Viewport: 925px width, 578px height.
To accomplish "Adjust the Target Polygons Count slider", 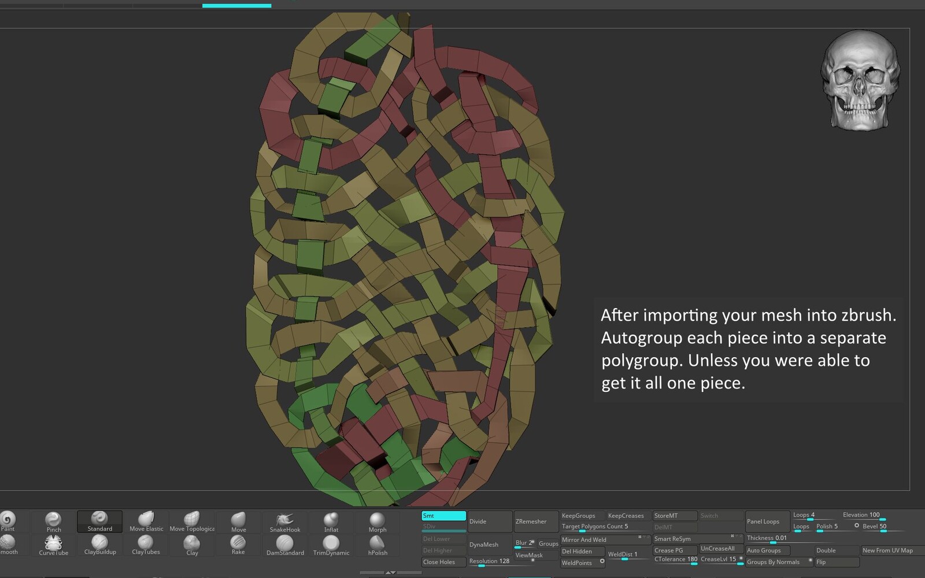I will (x=605, y=527).
